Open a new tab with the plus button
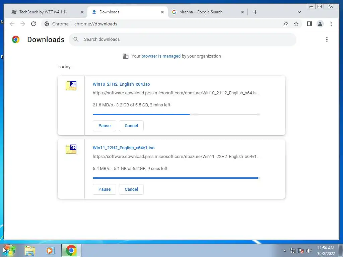 (255, 12)
